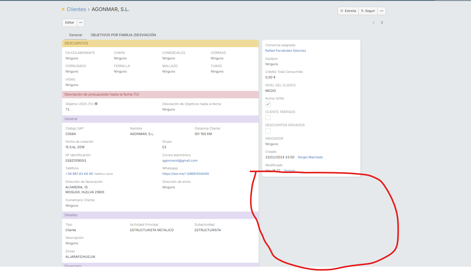Click the agonmarsl@gmail.com email link
The width and height of the screenshot is (471, 271).
click(180, 160)
